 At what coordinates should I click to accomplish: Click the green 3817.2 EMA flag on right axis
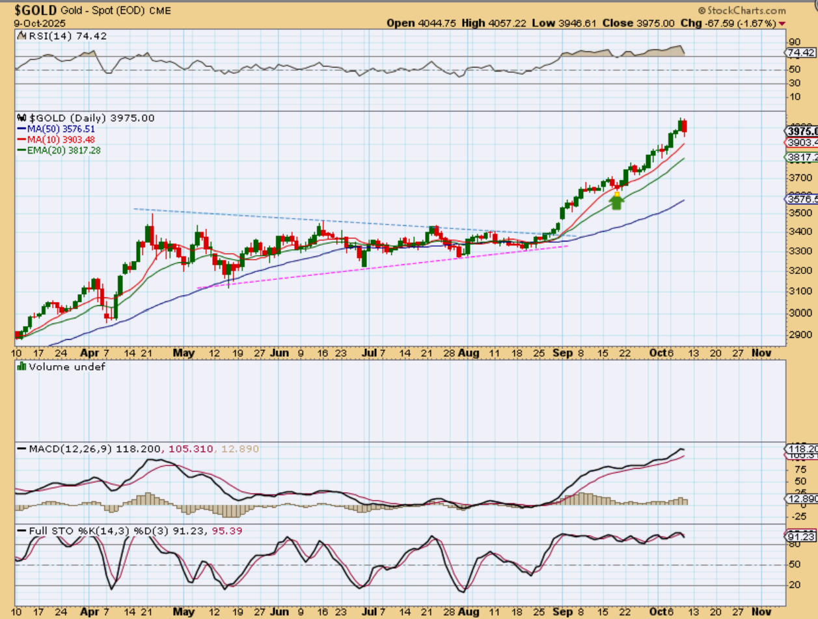[x=801, y=157]
